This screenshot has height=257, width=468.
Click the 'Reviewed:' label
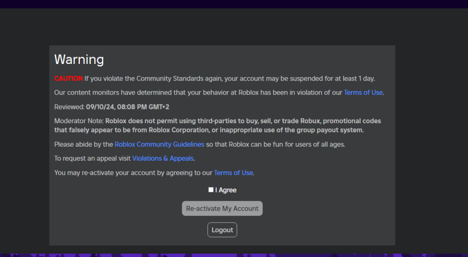(69, 107)
